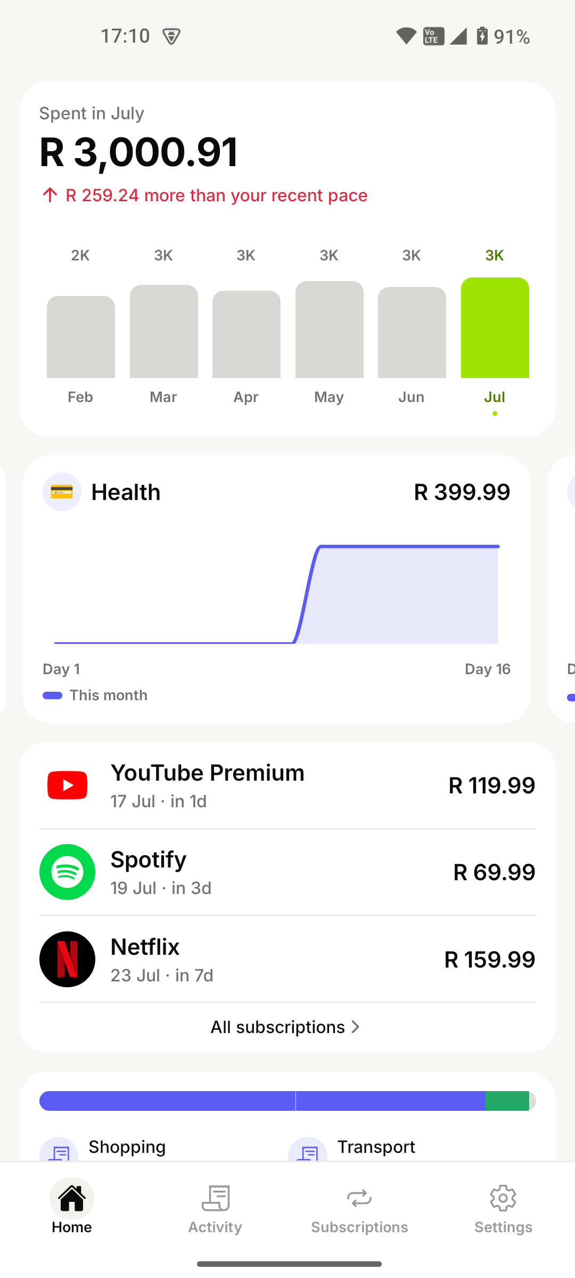Tap the YouTube Premium logo icon
This screenshot has width=575, height=1278.
click(67, 785)
